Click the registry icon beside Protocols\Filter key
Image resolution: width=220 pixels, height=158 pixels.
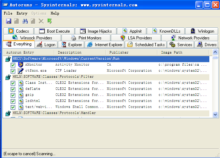point(8,77)
